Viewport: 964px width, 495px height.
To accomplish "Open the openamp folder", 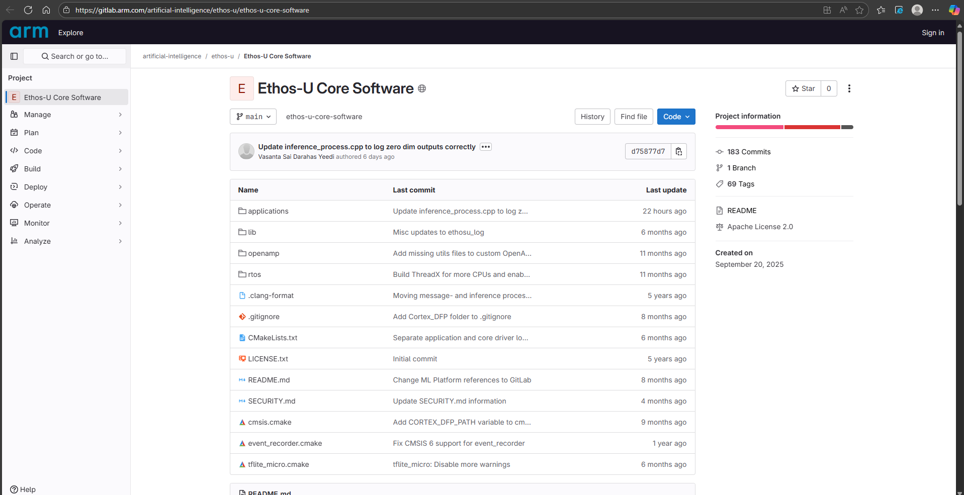I will pyautogui.click(x=264, y=253).
